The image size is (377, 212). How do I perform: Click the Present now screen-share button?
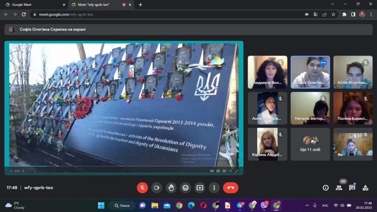(200, 188)
